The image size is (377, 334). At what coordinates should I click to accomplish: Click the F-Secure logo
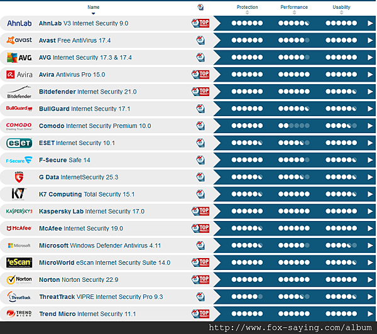pos(19,160)
